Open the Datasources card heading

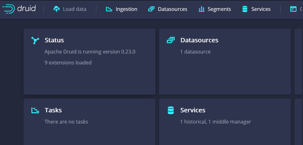(199, 40)
